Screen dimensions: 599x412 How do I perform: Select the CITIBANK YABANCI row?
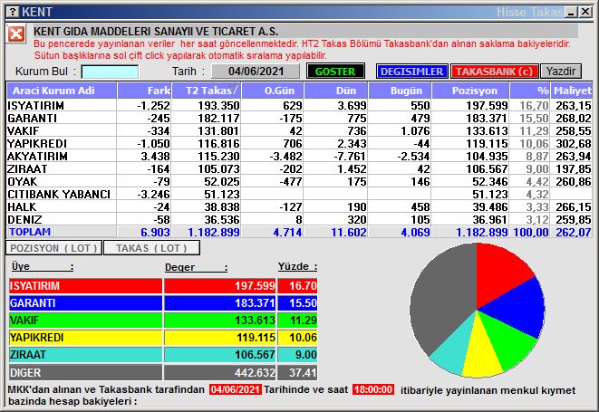(x=299, y=194)
